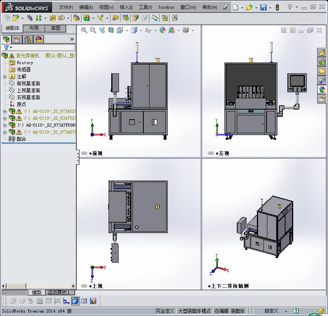328x316 pixels.
Task: Open the 编辑(E) menu
Action: pyautogui.click(x=86, y=7)
